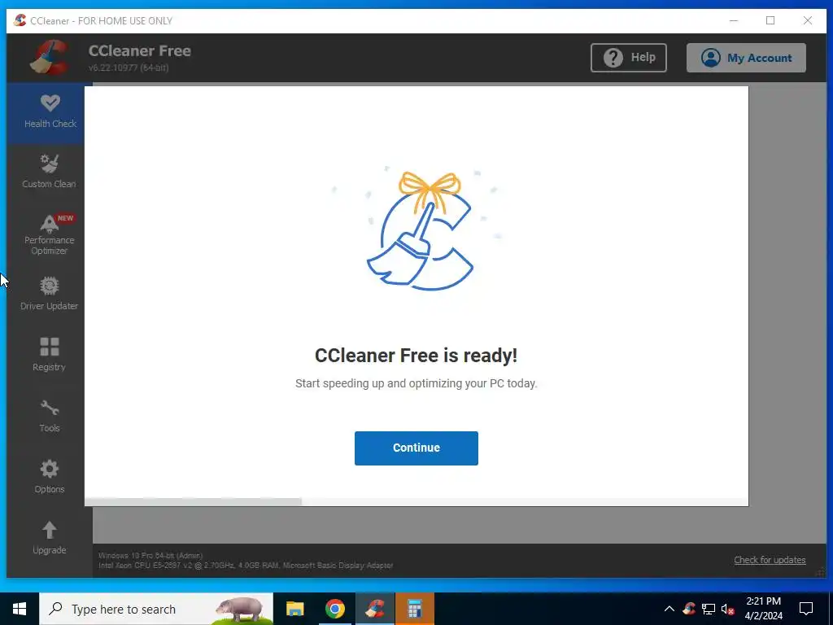Open the Driver Updater section
This screenshot has width=833, height=625.
pyautogui.click(x=49, y=294)
